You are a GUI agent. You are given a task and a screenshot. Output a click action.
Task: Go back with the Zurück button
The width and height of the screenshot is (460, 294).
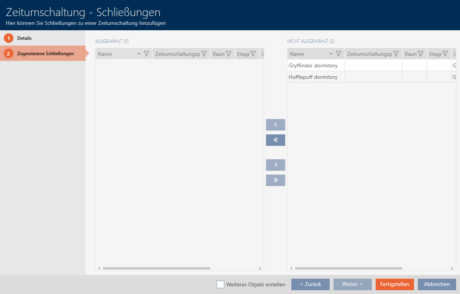pyautogui.click(x=310, y=284)
